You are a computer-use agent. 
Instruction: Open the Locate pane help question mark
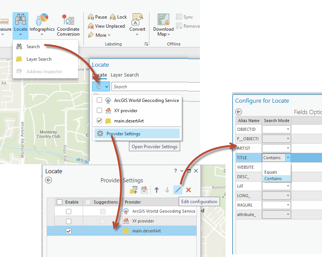pyautogui.click(x=175, y=171)
